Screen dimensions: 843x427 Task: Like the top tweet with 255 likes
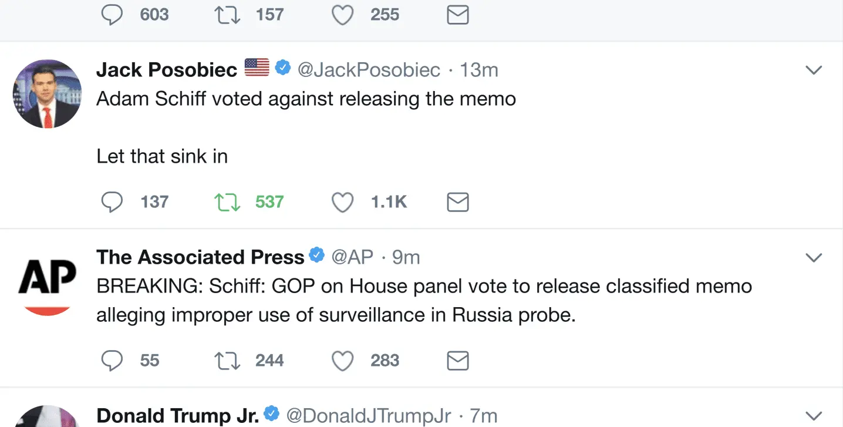click(x=343, y=15)
